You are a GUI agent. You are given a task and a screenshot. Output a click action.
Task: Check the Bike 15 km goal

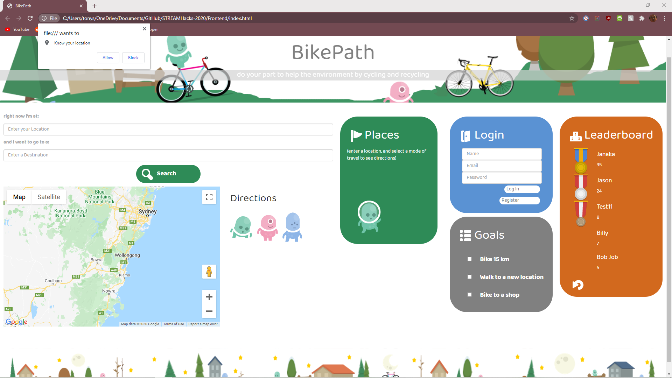coord(469,259)
